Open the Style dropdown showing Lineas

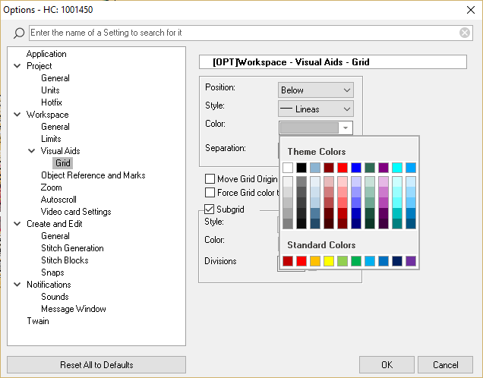315,109
